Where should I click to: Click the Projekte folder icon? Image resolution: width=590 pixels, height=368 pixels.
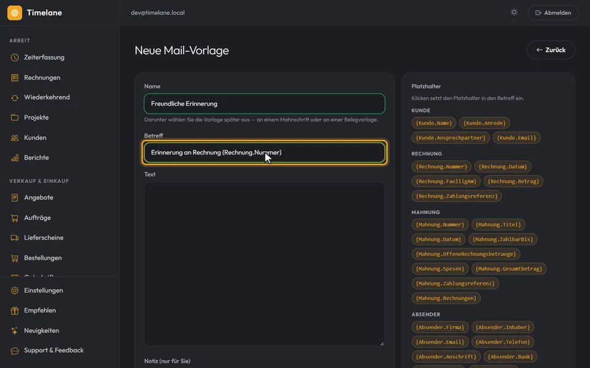click(x=15, y=118)
